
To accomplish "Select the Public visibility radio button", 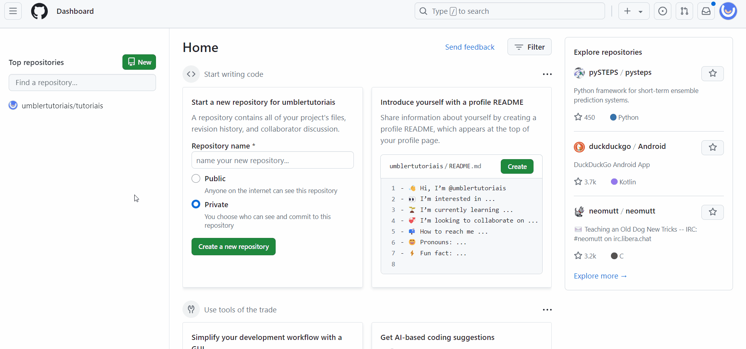I will (x=196, y=178).
